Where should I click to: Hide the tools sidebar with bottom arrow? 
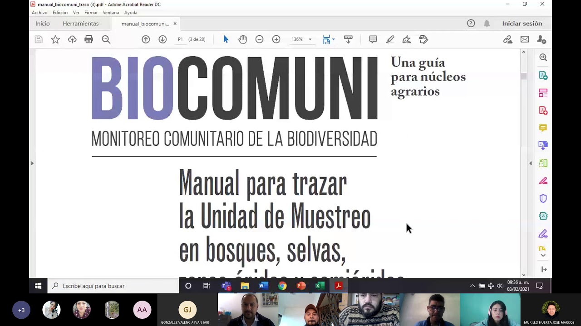tap(544, 270)
